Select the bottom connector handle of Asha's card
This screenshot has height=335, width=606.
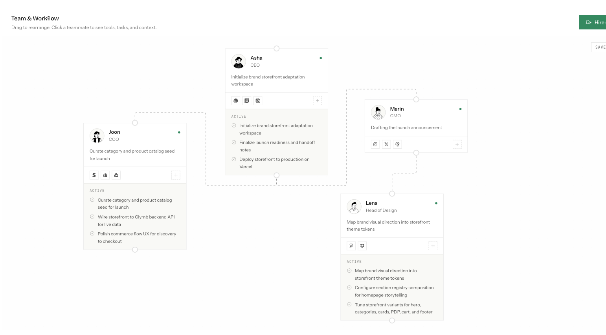point(277,175)
